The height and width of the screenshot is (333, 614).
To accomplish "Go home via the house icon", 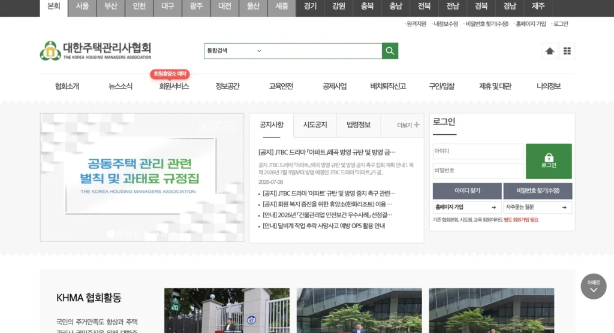I will pos(550,51).
